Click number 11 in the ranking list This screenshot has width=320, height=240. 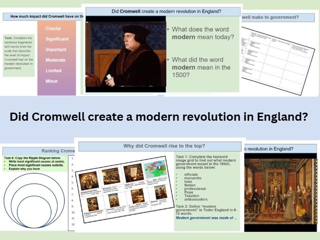(73, 219)
